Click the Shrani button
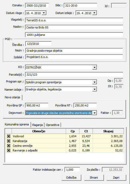Image resolution: width=130 pixels, height=184 pixels. point(94,178)
